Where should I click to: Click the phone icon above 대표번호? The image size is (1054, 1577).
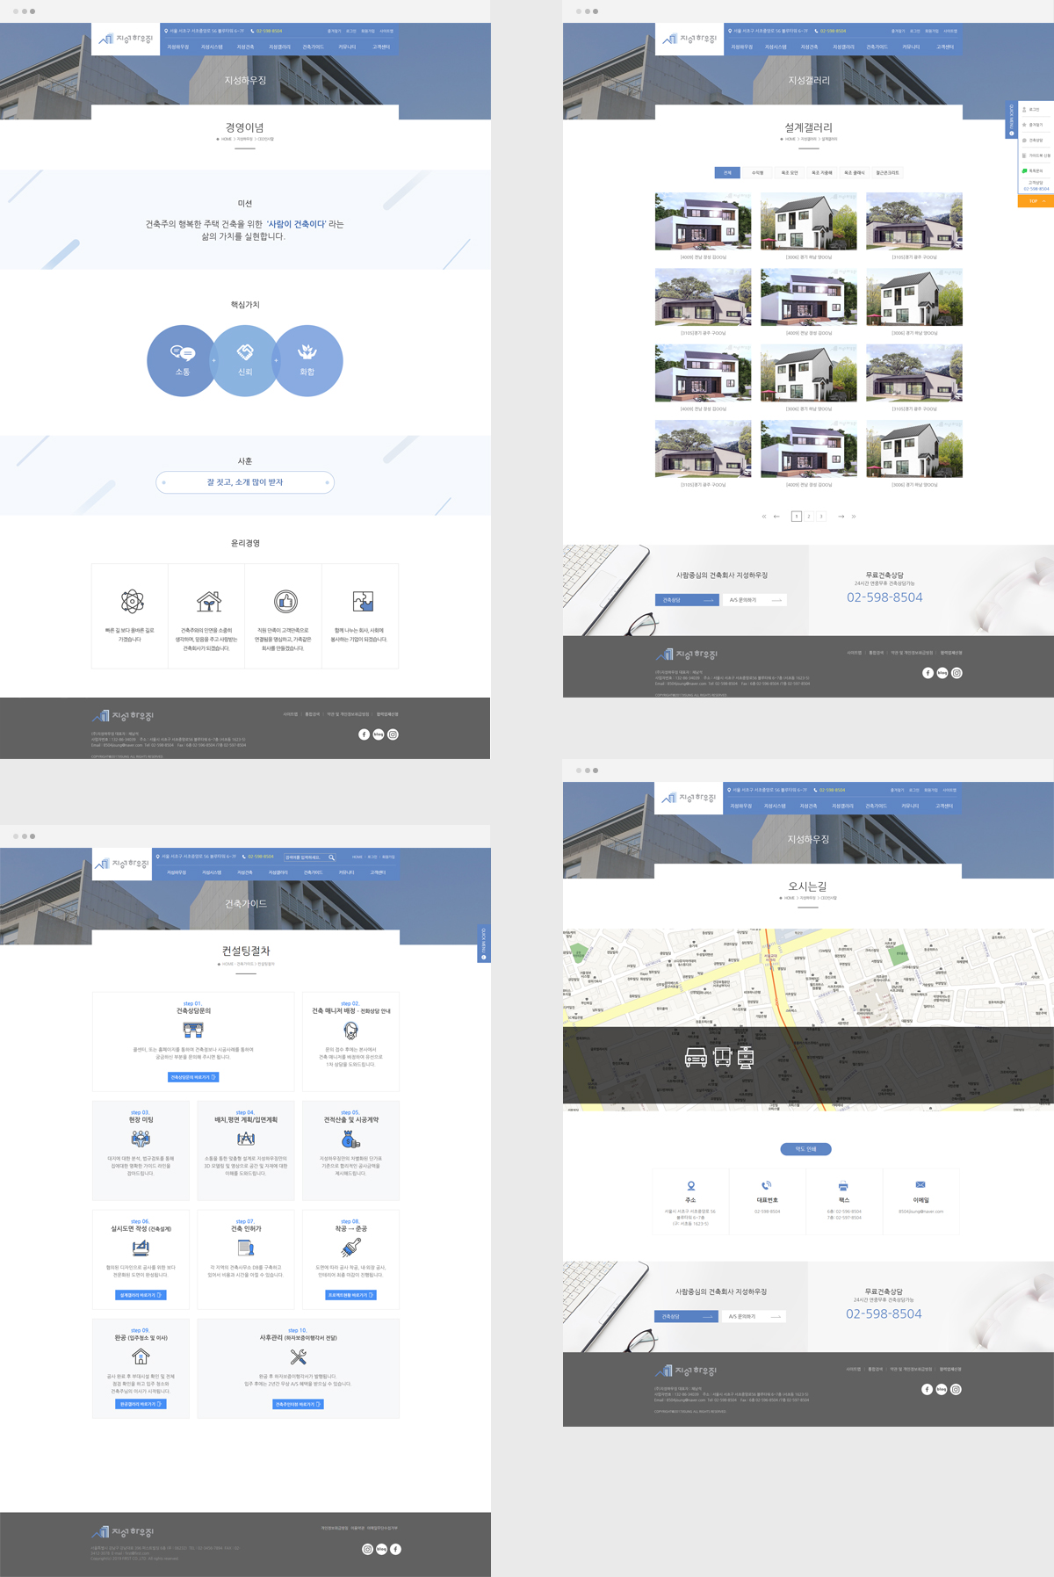coord(767,1185)
